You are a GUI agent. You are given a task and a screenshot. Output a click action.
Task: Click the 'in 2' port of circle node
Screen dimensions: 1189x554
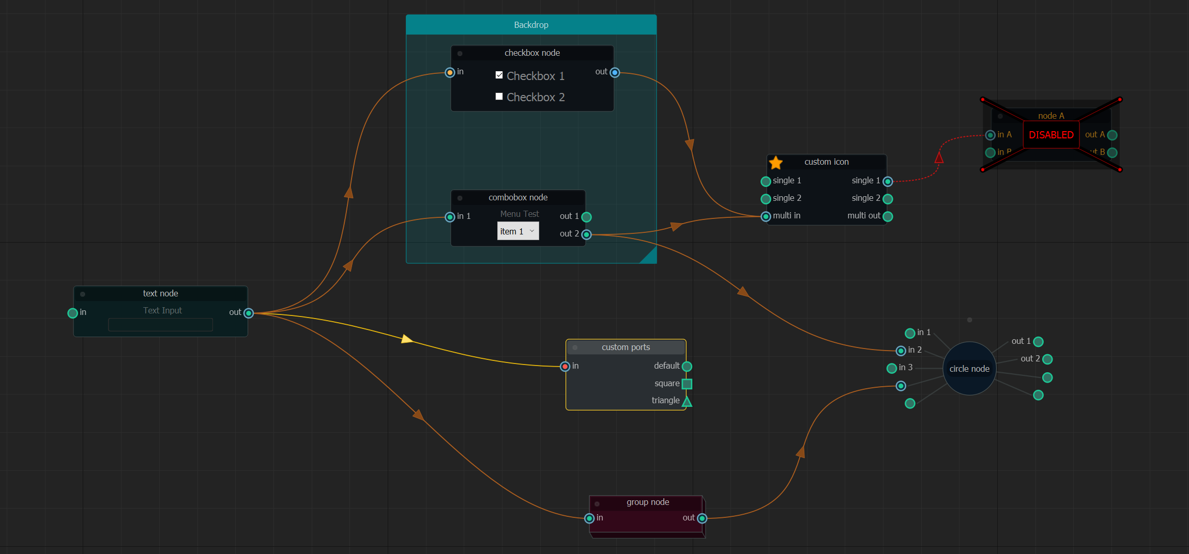click(901, 351)
